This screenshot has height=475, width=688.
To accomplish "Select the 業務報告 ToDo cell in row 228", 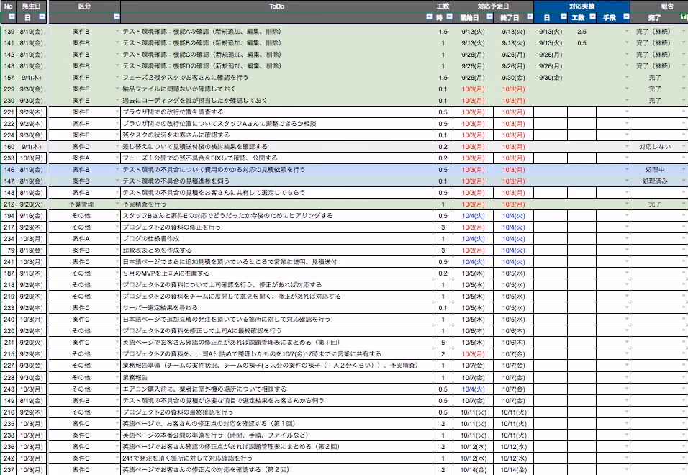I will click(x=276, y=377).
